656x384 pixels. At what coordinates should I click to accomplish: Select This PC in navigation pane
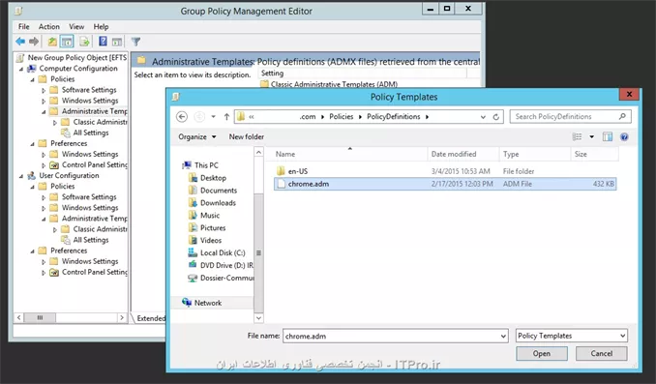point(206,165)
